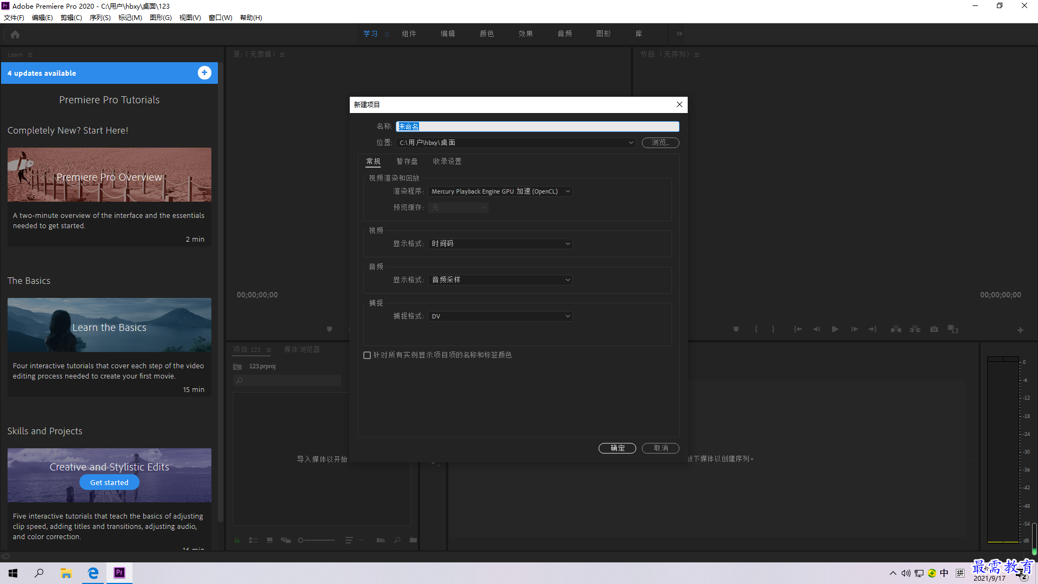
Task: Close the 新建项目 dialog
Action: coord(680,104)
